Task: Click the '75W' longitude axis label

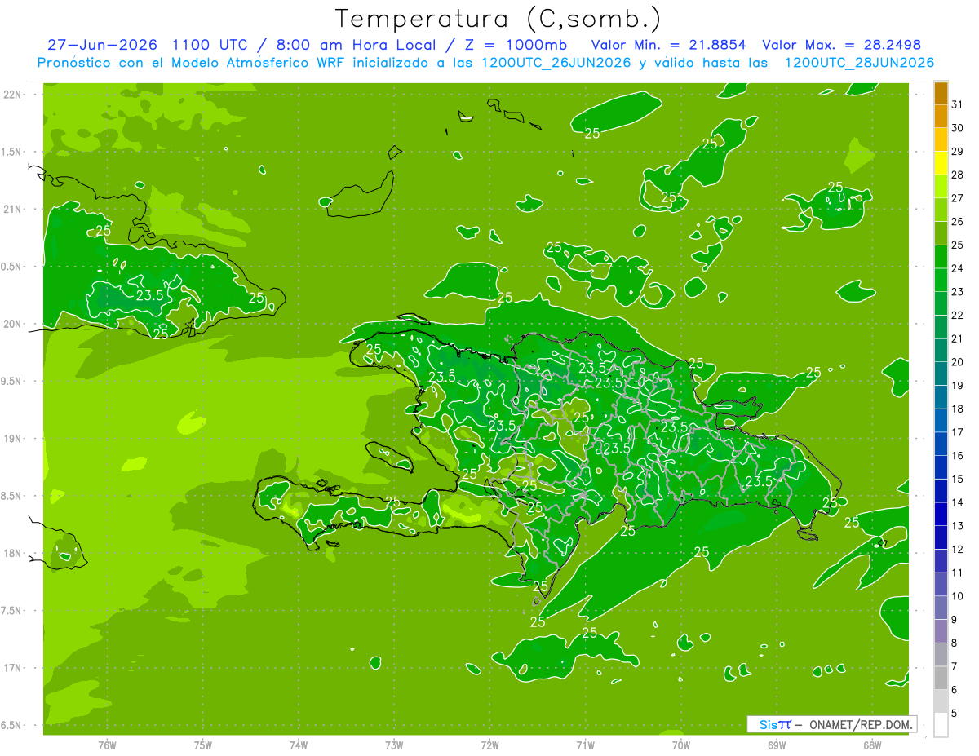Action: tap(203, 745)
